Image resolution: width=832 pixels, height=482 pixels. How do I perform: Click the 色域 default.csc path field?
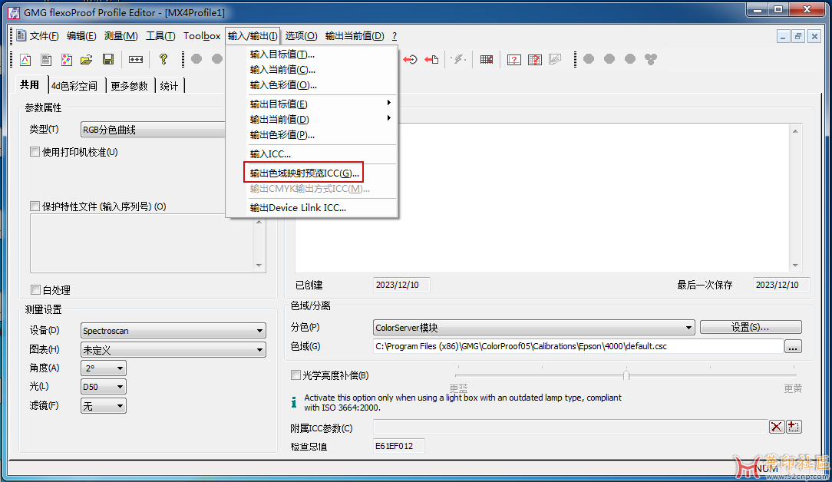tap(578, 346)
